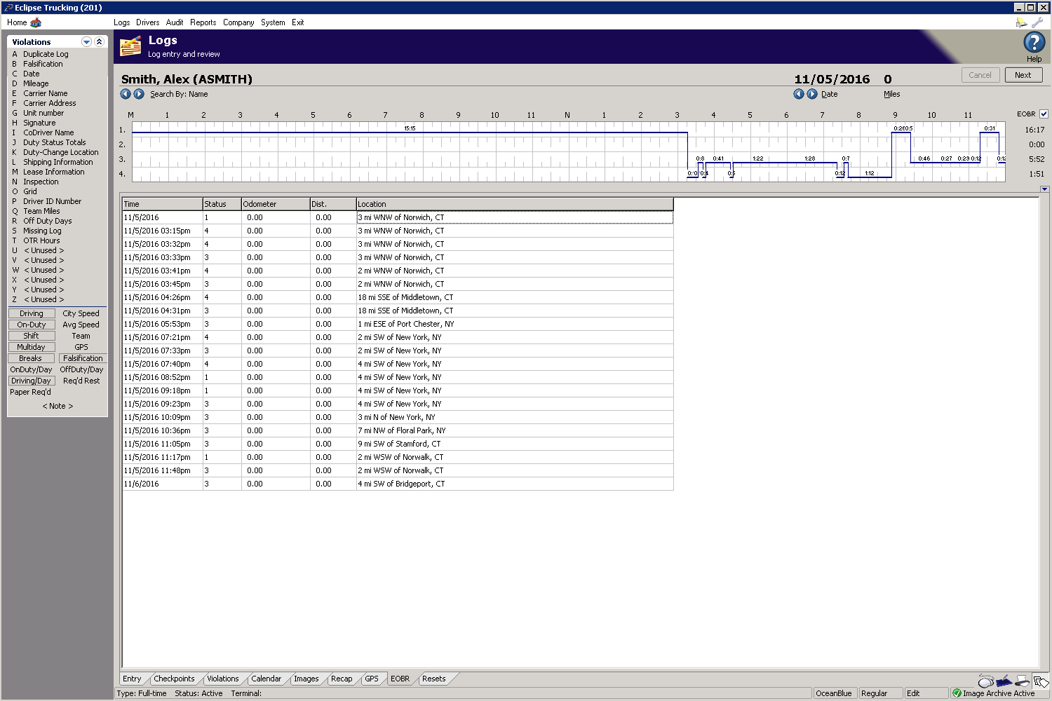This screenshot has height=701, width=1052.
Task: Toggle the Driving violation filter button
Action: 31,313
